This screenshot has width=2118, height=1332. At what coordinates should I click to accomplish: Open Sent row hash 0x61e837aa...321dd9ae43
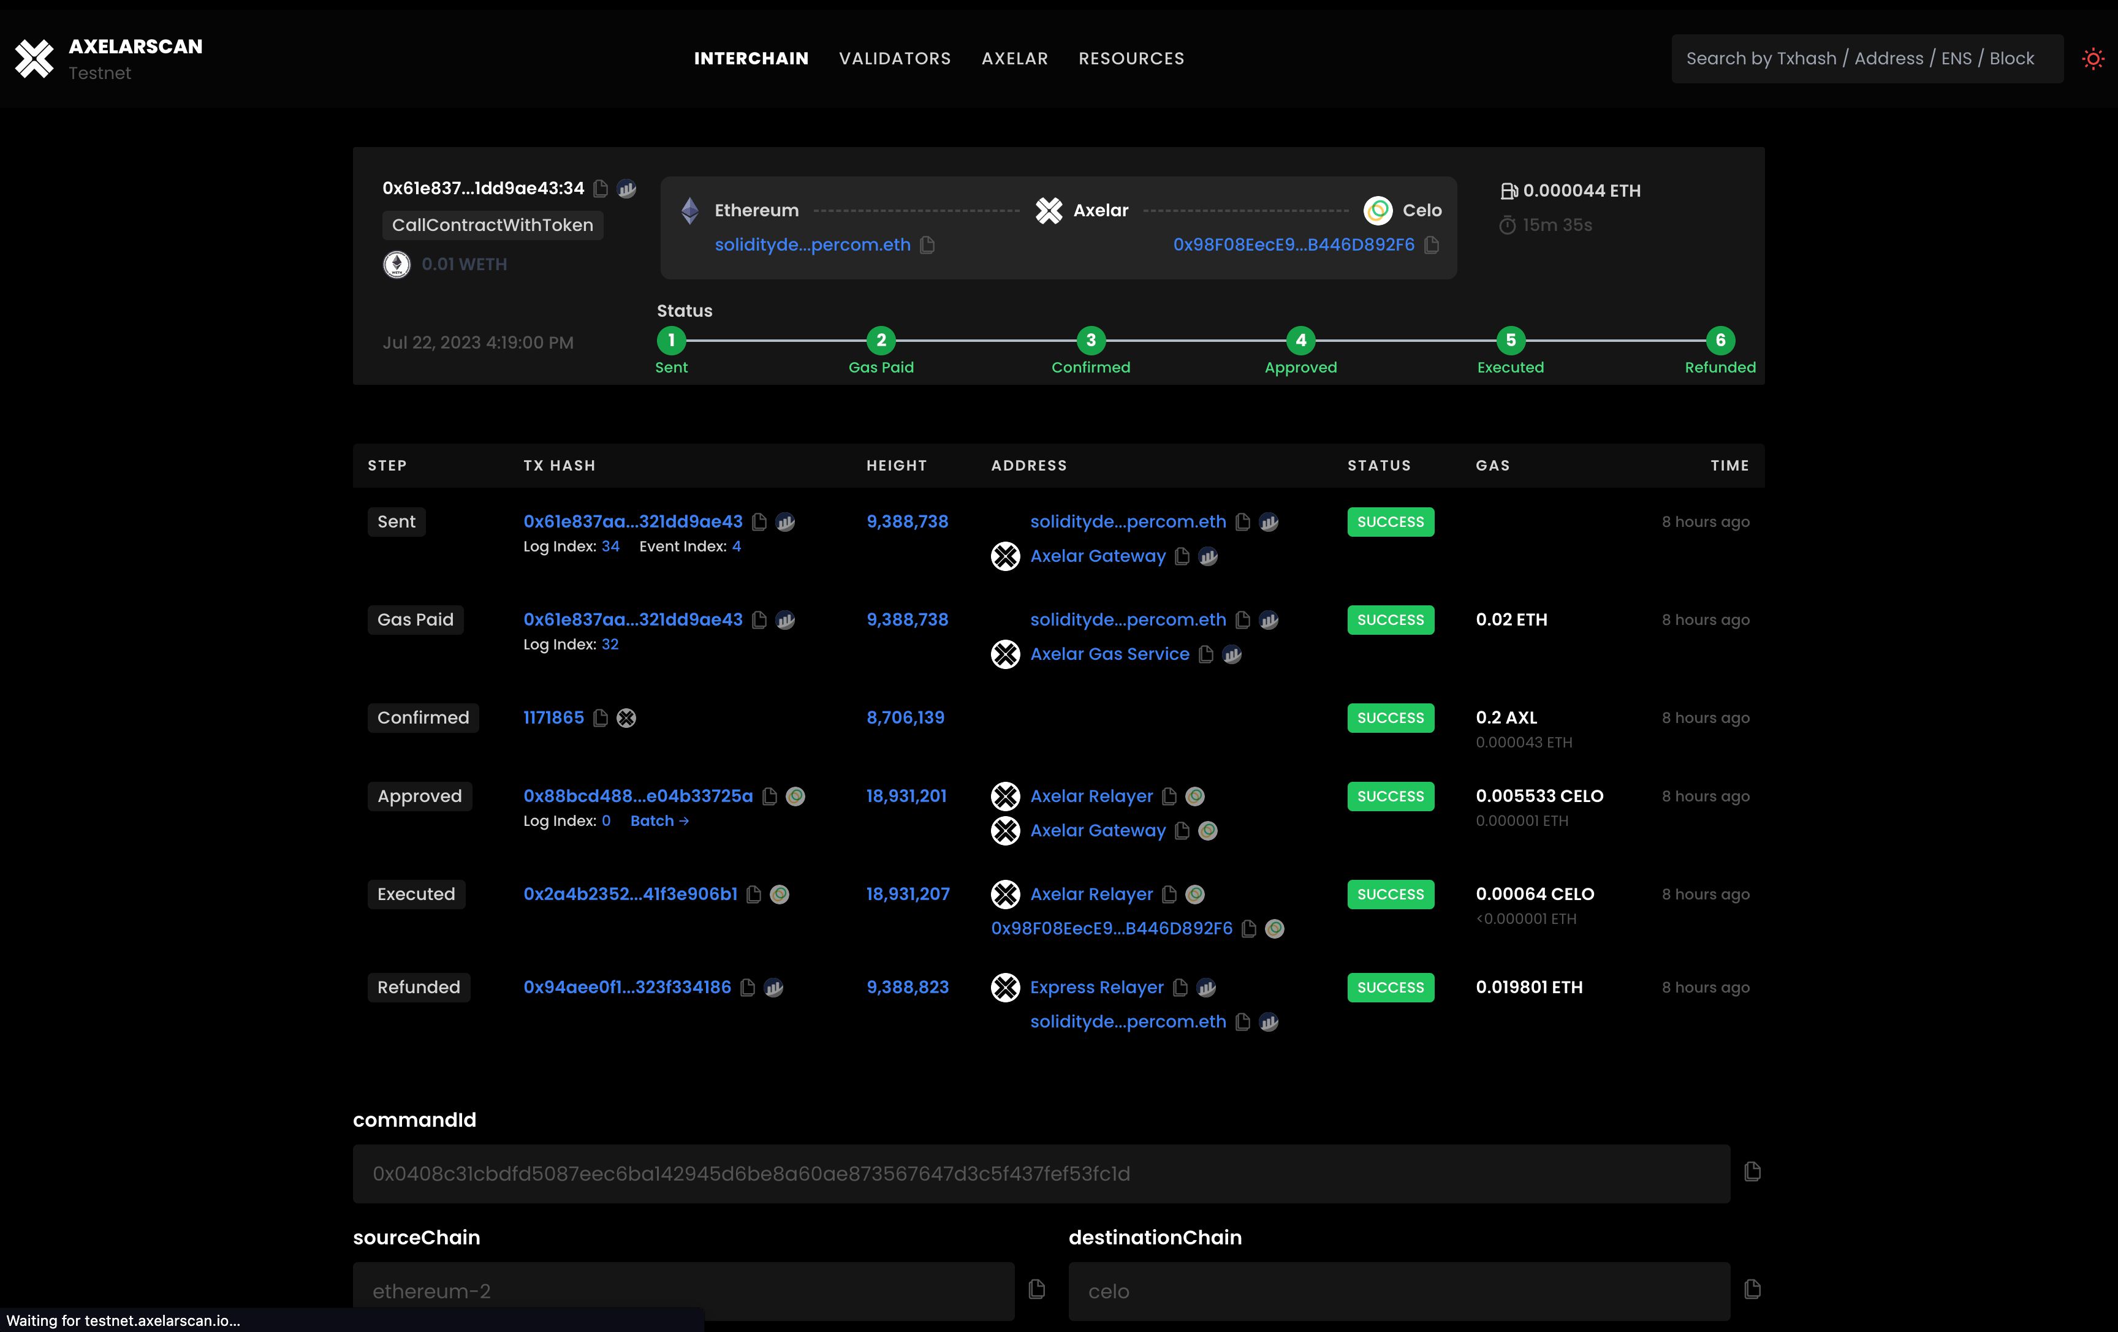tap(633, 521)
